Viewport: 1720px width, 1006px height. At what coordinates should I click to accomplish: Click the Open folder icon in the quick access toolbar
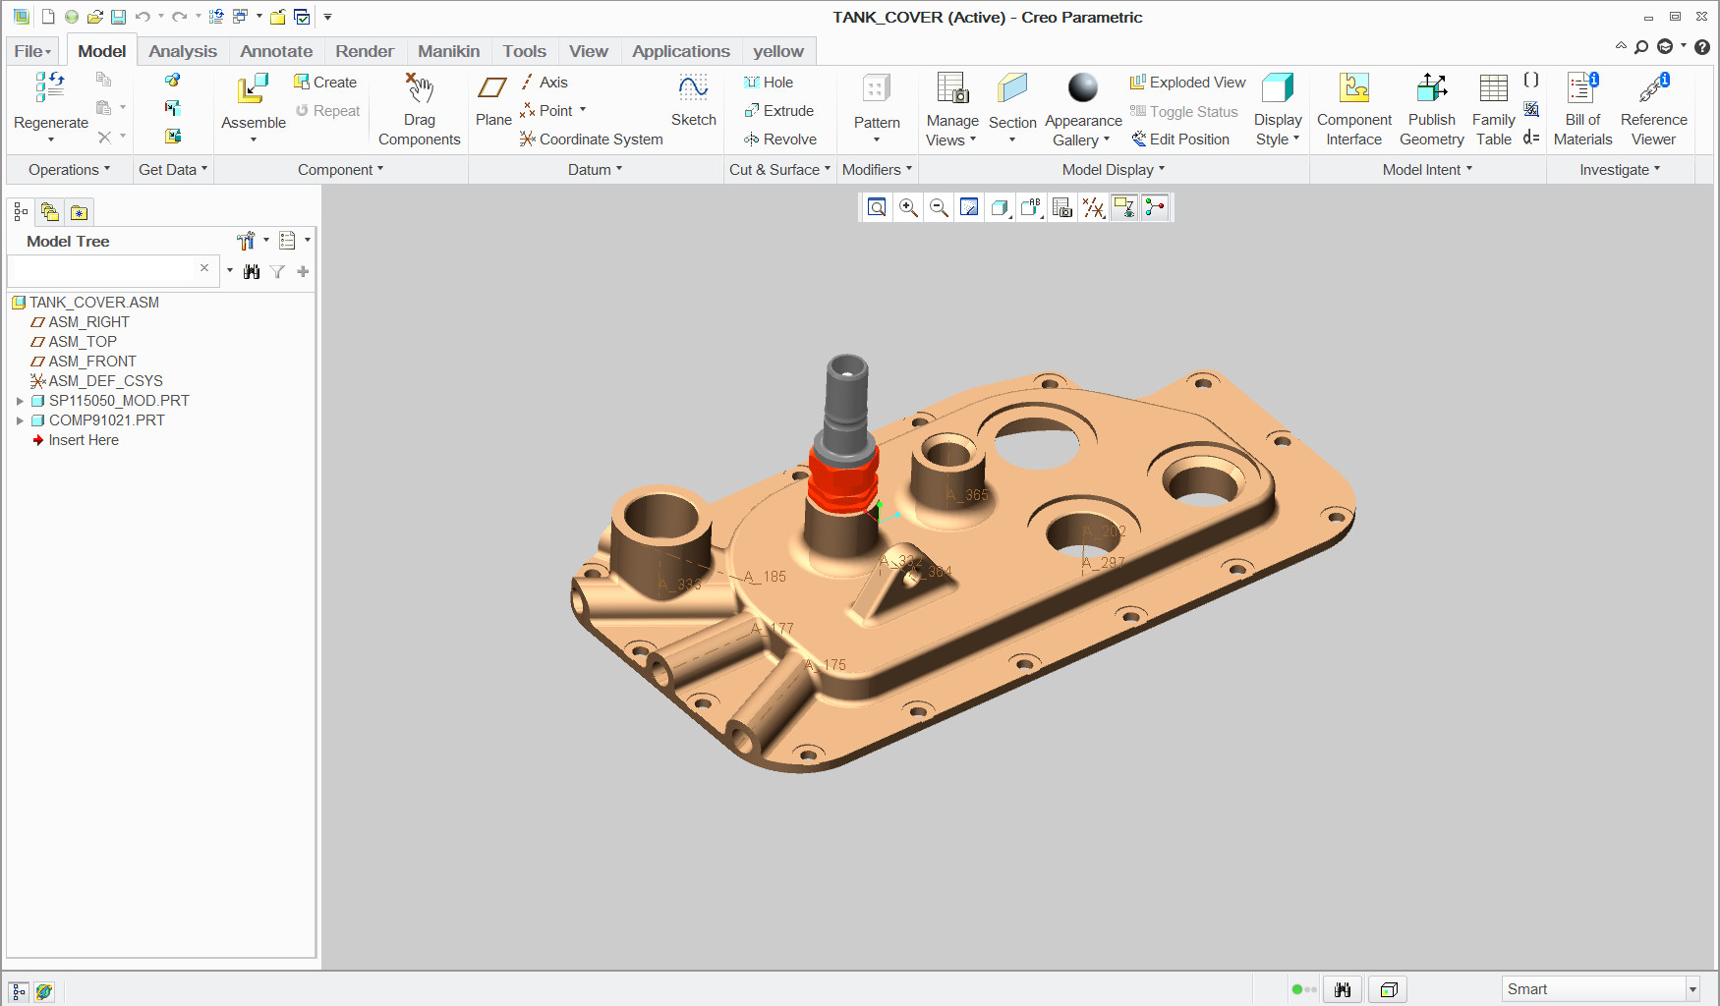click(94, 17)
